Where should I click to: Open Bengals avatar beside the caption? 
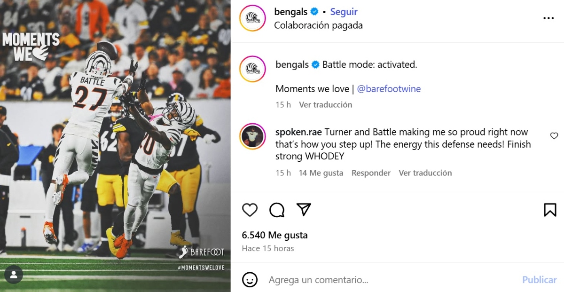(x=253, y=69)
